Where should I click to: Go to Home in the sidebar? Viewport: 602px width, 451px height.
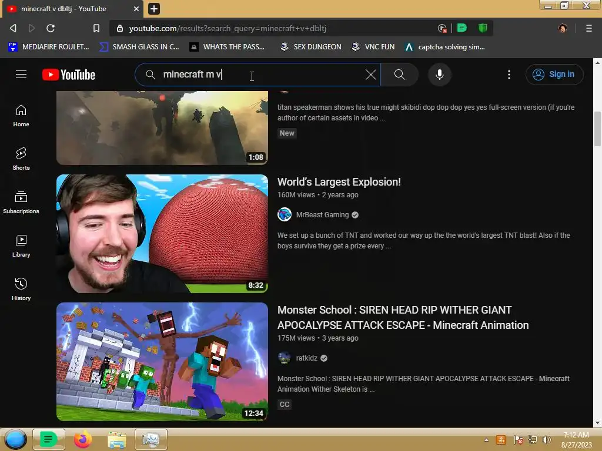tap(21, 116)
